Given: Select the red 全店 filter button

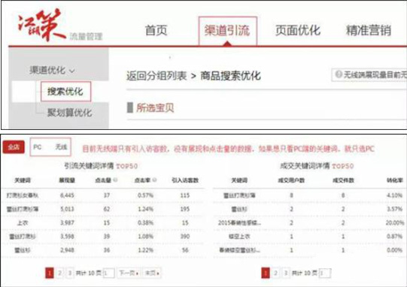Looking at the screenshot, I should pos(14,147).
